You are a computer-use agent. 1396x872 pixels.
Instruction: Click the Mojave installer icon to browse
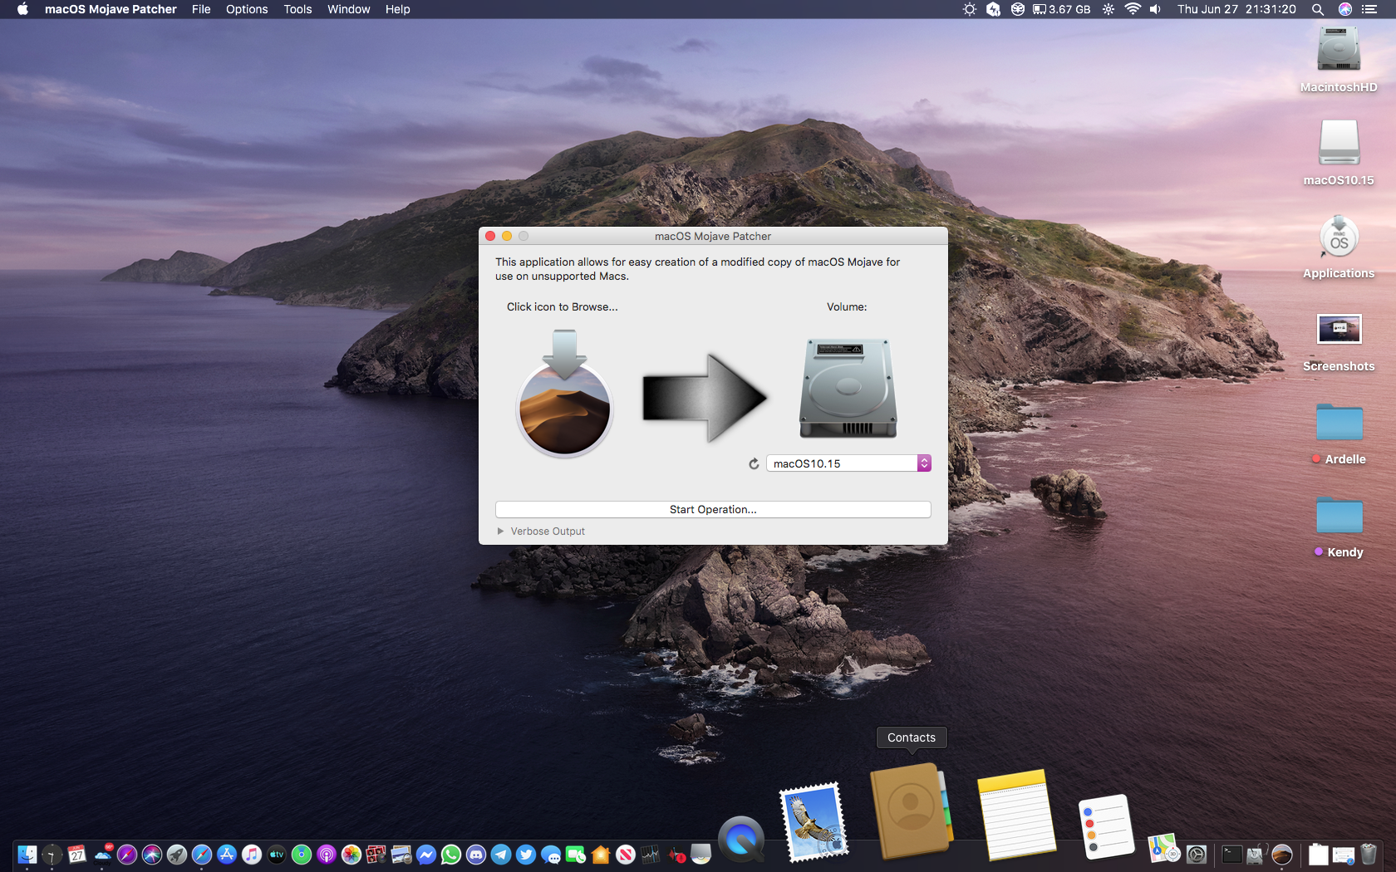point(565,394)
